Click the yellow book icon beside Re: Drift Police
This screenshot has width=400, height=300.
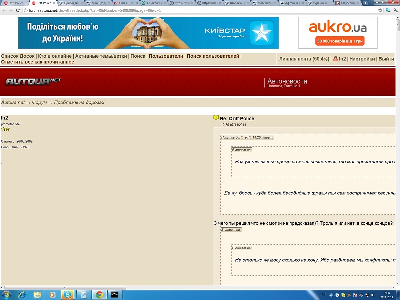coord(216,118)
